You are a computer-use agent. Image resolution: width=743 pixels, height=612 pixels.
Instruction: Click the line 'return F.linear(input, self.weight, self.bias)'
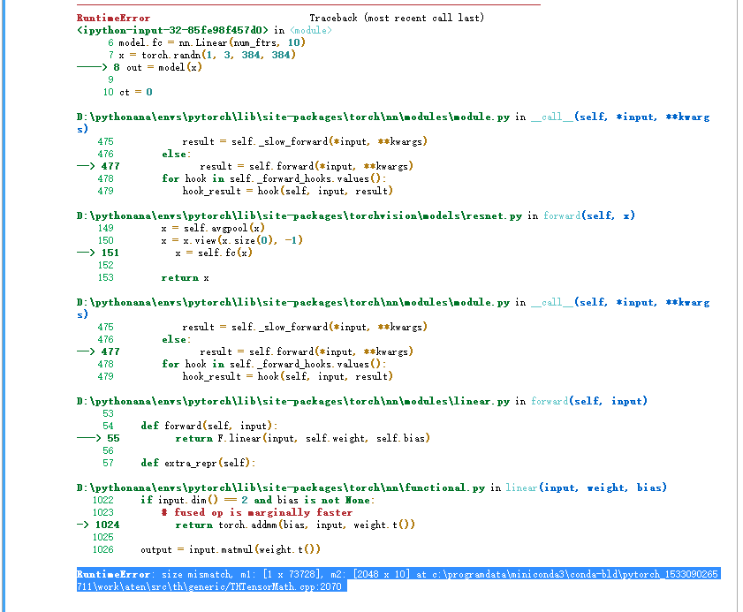[x=289, y=438]
